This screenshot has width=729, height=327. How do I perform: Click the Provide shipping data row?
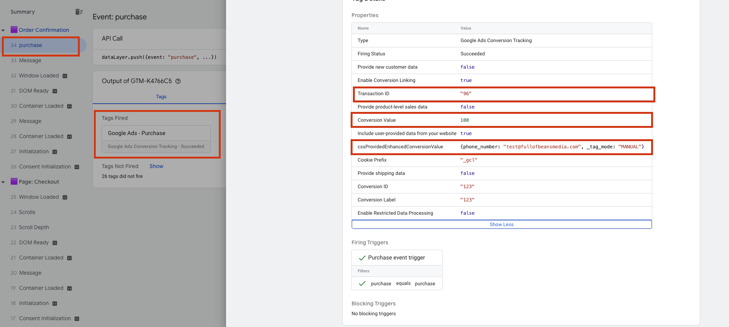point(501,173)
